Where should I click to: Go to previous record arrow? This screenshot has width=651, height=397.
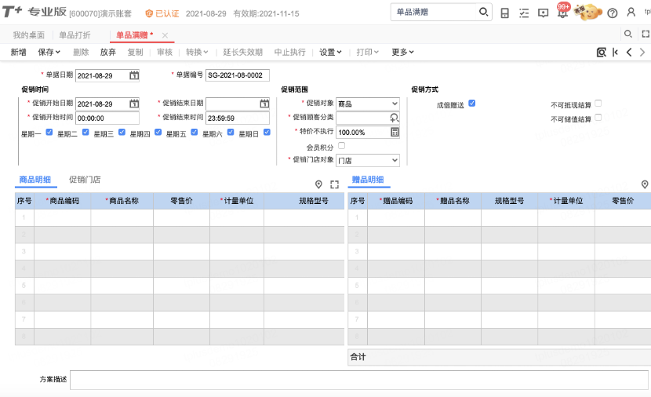[x=629, y=53]
